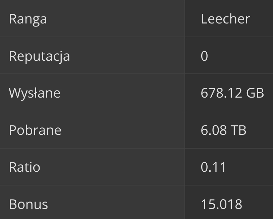
Task: Click the vertical divider beside Leecher
Action: pyautogui.click(x=185, y=19)
